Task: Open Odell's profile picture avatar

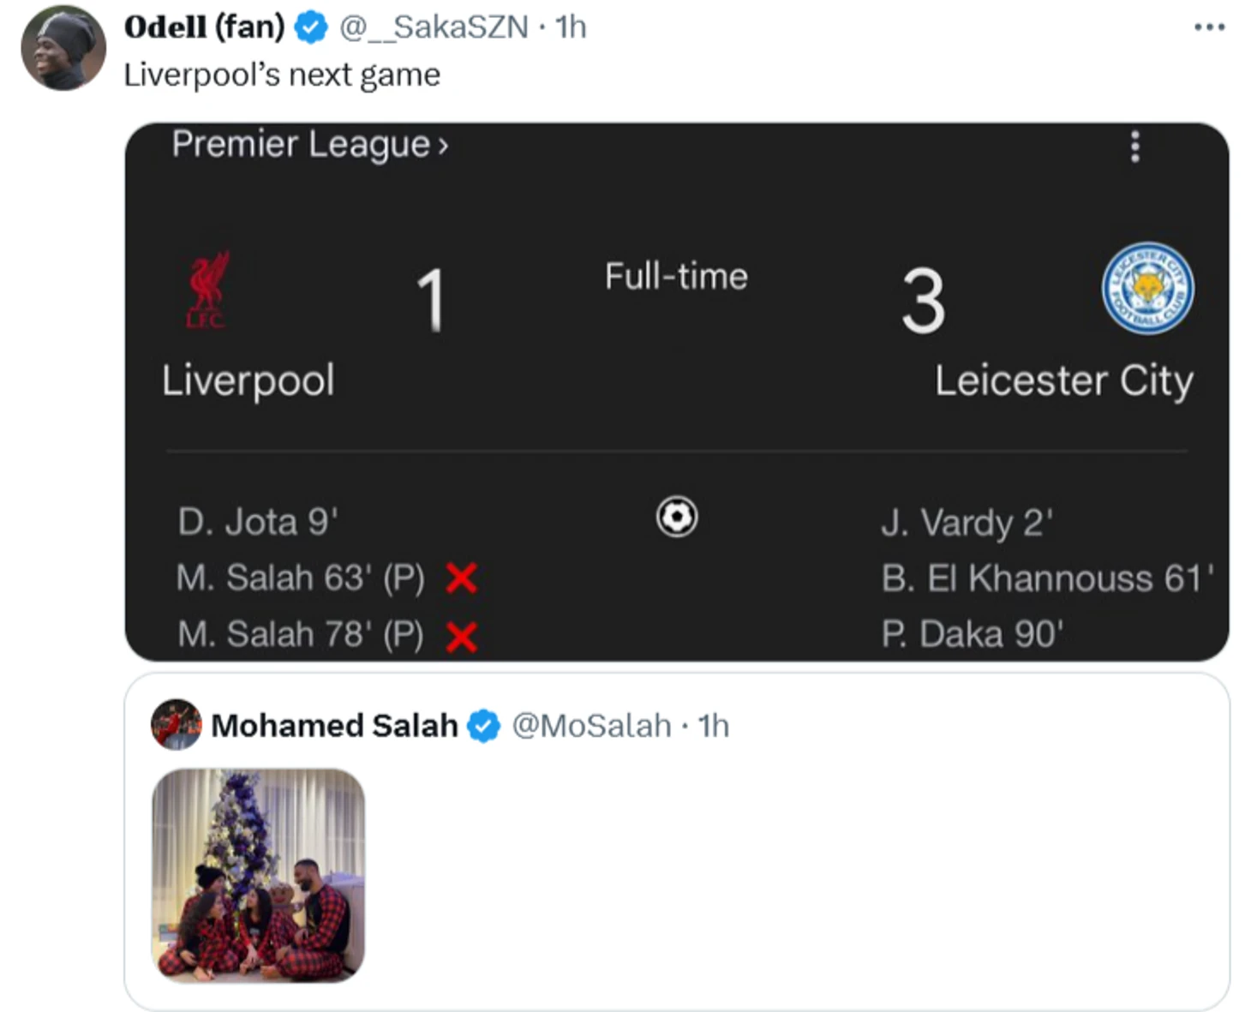Action: coord(63,49)
